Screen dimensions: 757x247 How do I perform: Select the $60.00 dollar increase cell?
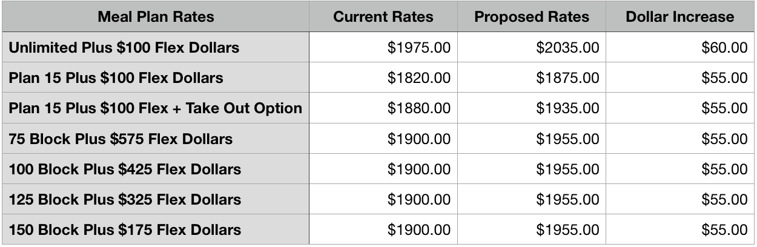coord(679,47)
